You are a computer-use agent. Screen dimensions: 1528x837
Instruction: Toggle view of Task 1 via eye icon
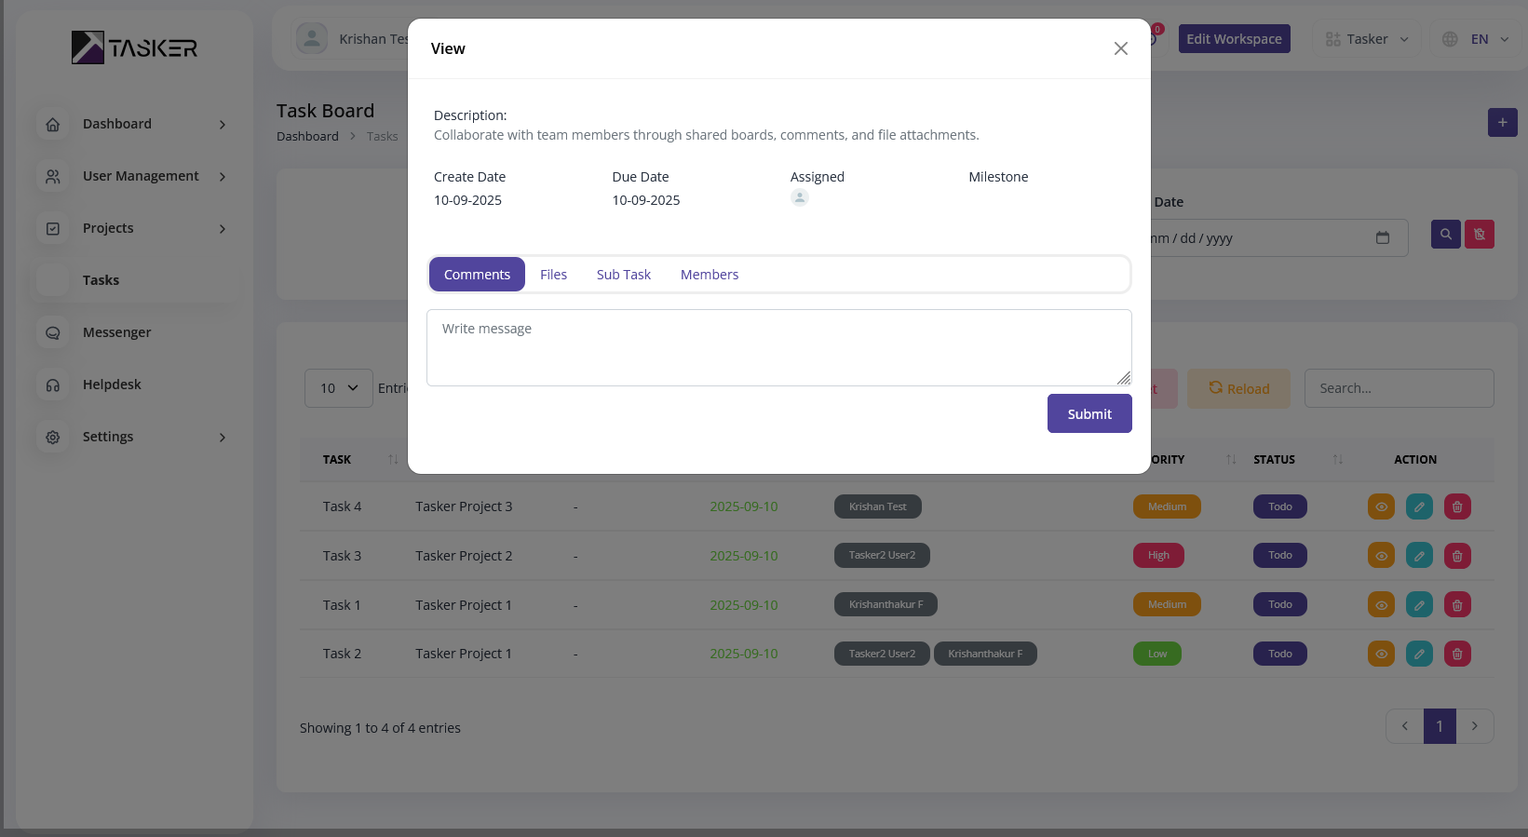pyautogui.click(x=1381, y=605)
